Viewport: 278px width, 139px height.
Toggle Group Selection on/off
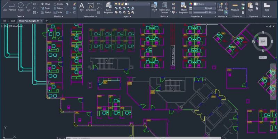226,12
